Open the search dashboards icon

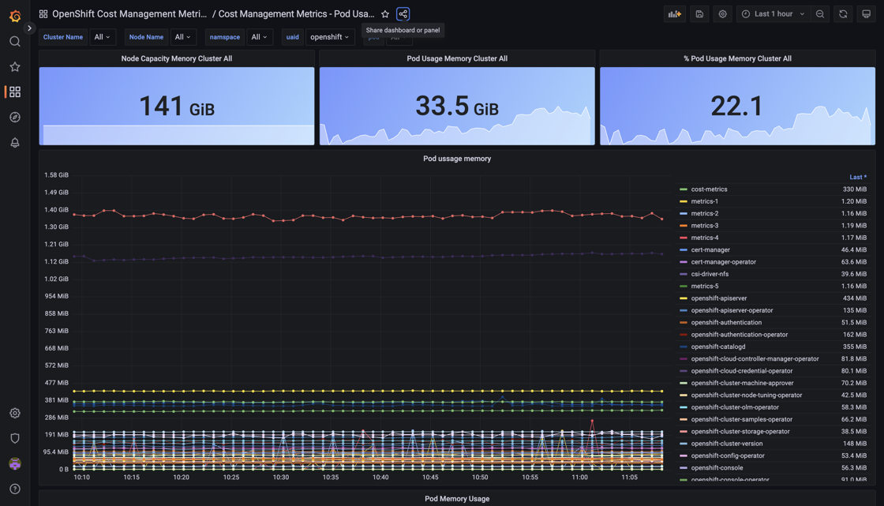click(x=15, y=42)
